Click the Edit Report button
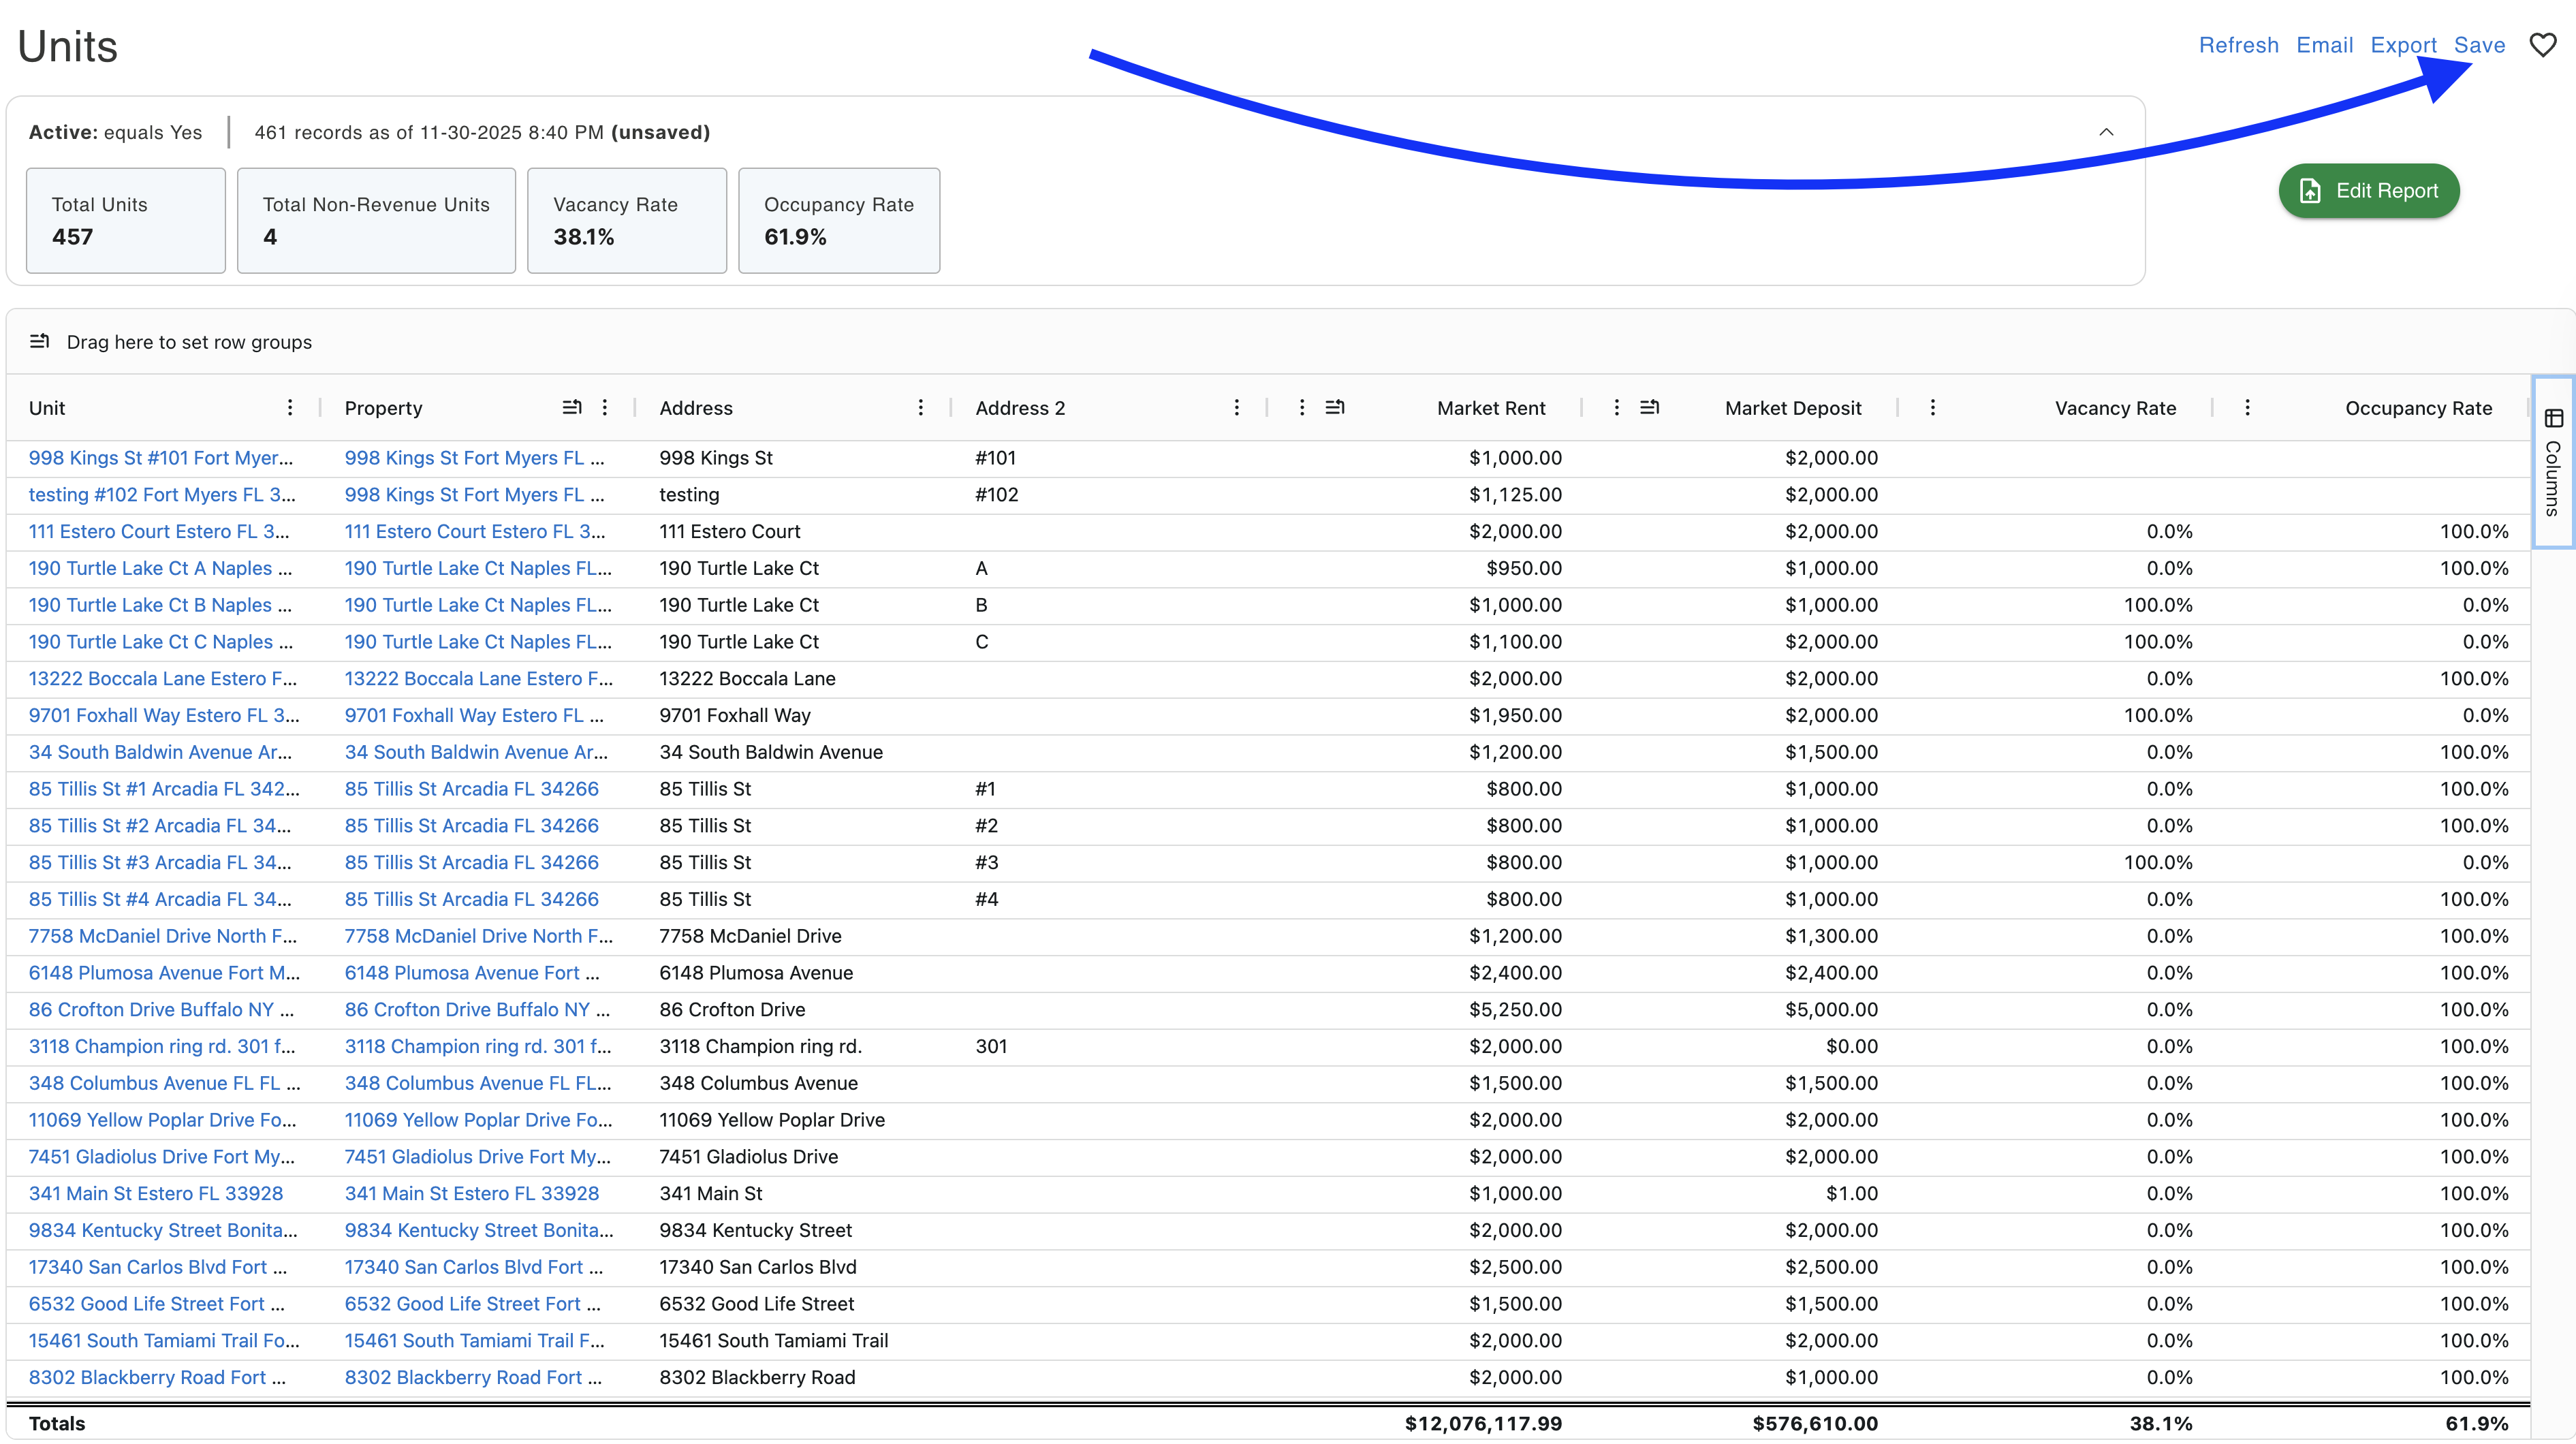This screenshot has width=2576, height=1444. click(x=2368, y=191)
